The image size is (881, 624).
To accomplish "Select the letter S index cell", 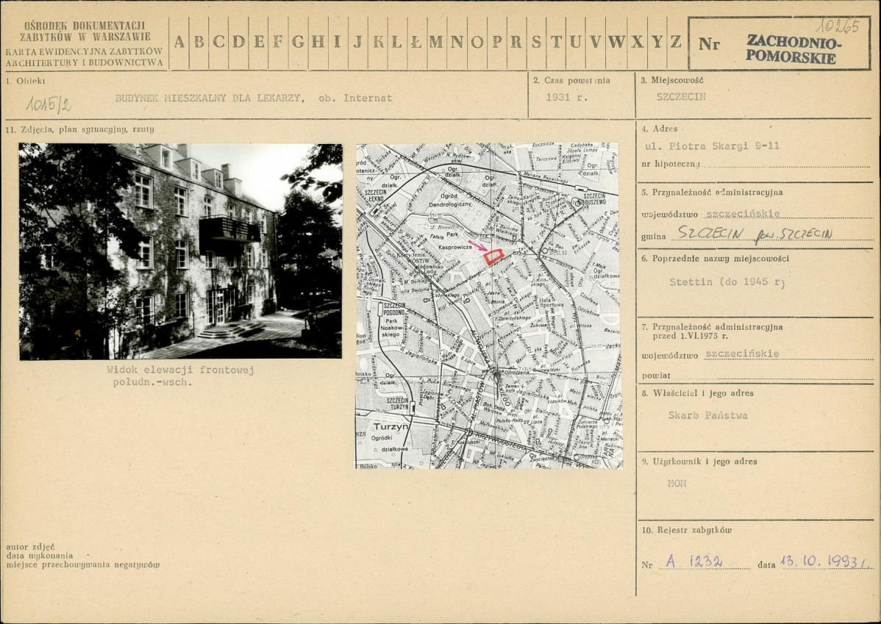I will click(x=536, y=43).
